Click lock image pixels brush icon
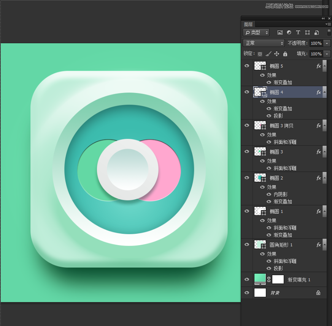 coord(268,54)
